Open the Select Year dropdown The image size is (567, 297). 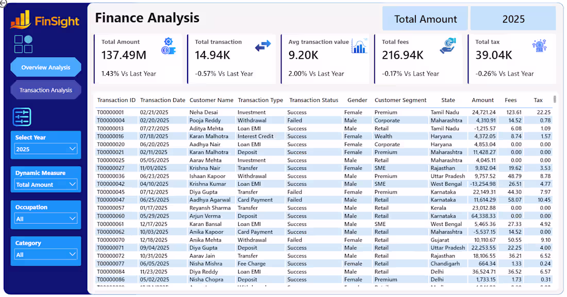(46, 149)
